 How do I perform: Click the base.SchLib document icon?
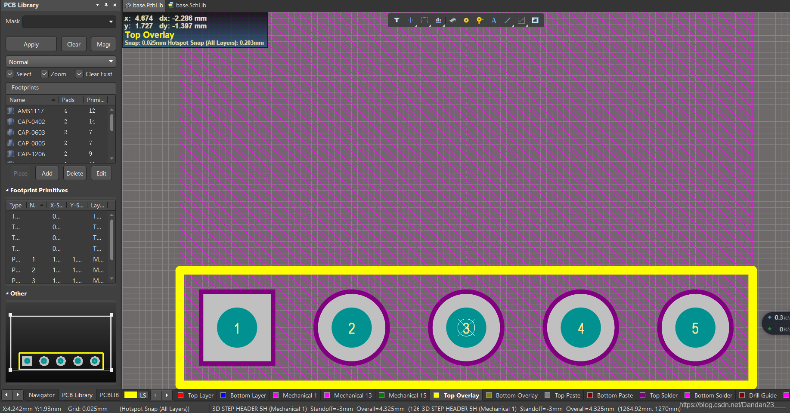(x=171, y=5)
